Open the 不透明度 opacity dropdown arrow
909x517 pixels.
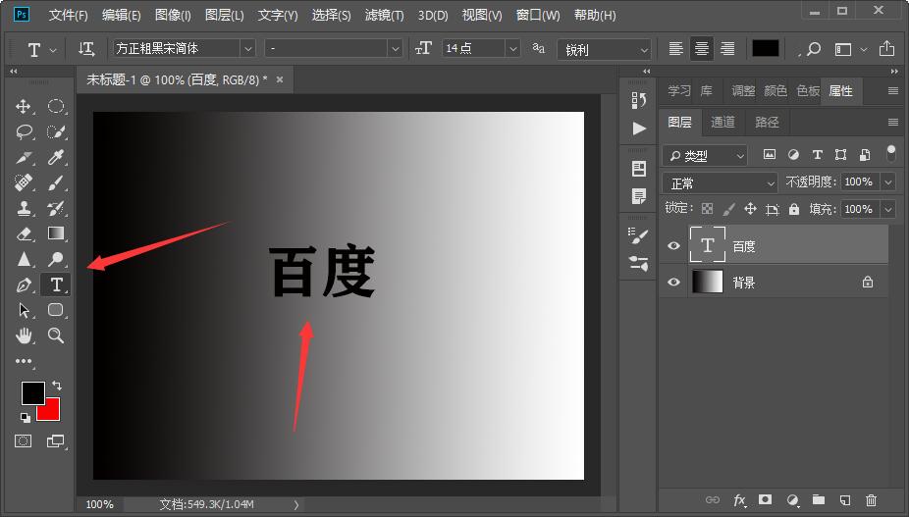click(888, 182)
